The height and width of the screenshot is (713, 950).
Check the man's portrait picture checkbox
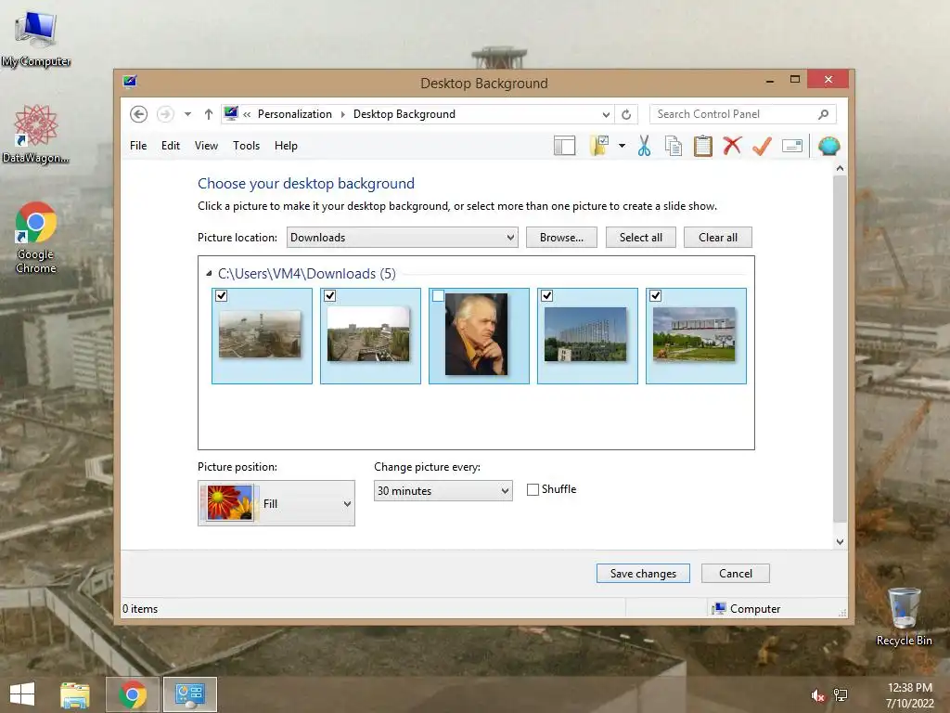point(438,296)
